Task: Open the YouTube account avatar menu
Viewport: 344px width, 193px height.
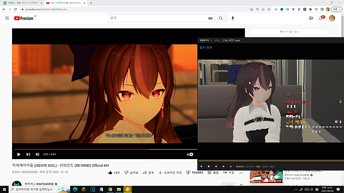Action: pyautogui.click(x=332, y=18)
